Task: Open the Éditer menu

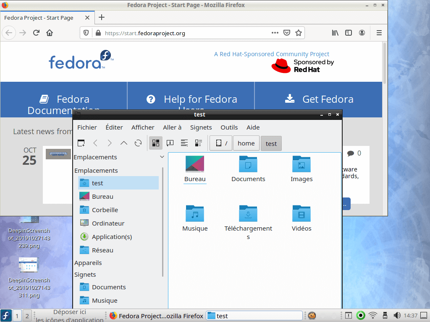Action: 114,127
